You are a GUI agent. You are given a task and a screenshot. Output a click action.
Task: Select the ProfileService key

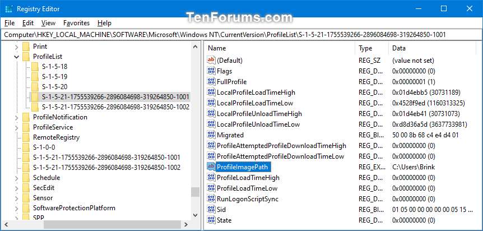(53, 127)
